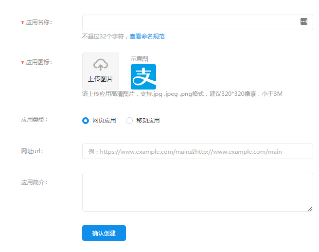Click the 应用图标 field label

(x=38, y=62)
